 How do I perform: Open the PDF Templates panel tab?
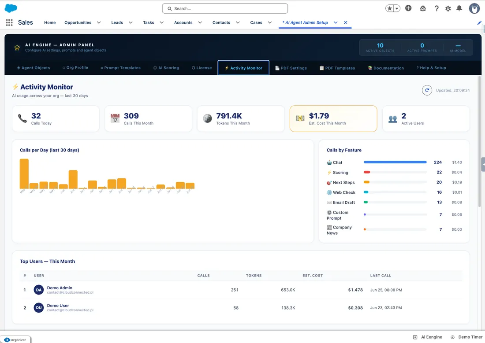(337, 68)
